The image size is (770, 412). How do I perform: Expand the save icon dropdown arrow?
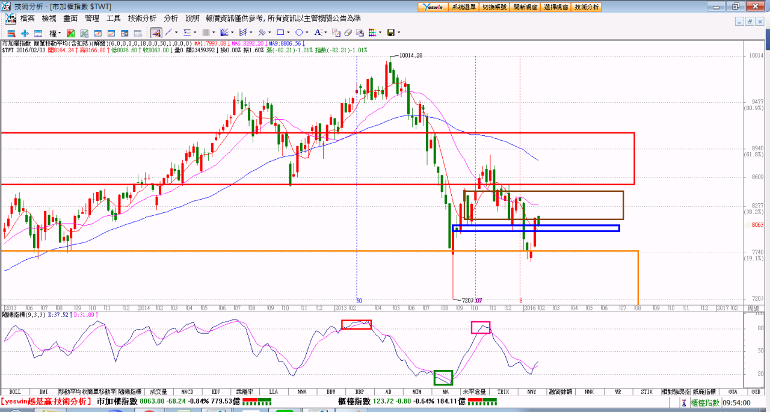pyautogui.click(x=398, y=32)
